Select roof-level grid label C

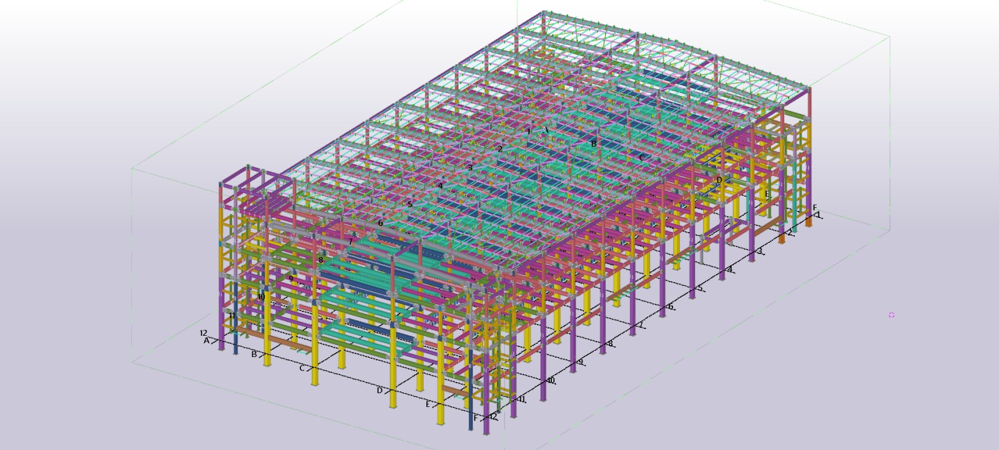[x=641, y=157]
